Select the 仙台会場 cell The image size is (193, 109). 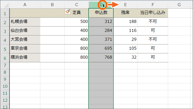25,31
